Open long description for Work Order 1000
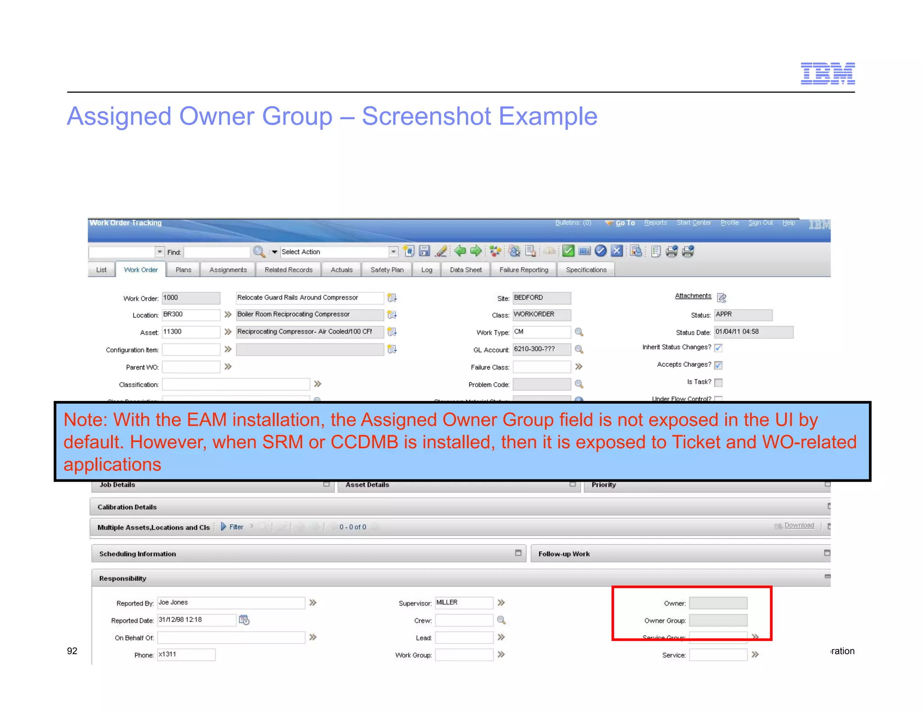Viewport: 922px width, 712px height. pyautogui.click(x=392, y=298)
